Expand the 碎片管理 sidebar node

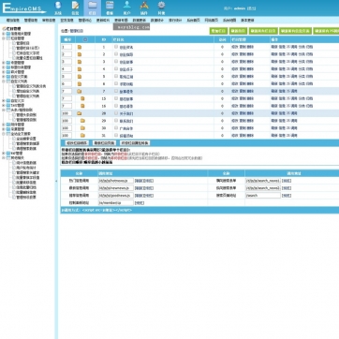[x=4, y=72]
